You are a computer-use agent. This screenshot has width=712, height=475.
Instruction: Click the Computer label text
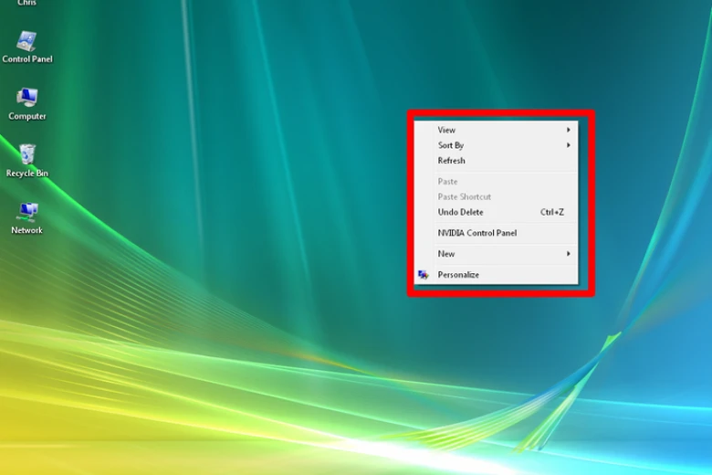(27, 116)
